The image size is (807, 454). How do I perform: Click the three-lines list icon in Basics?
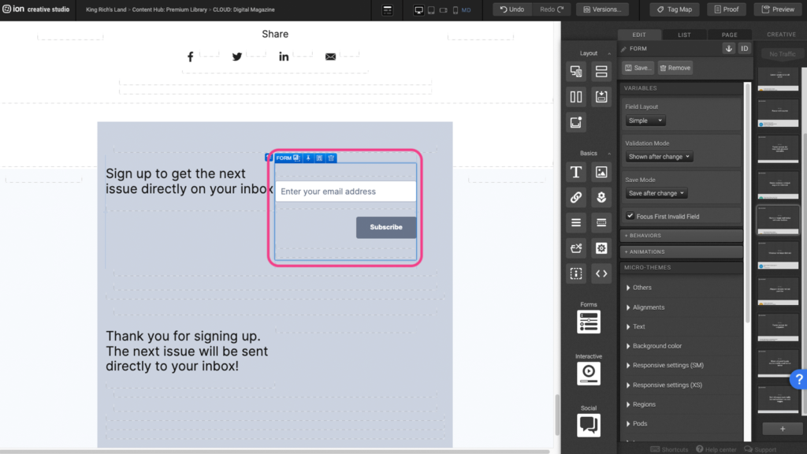(x=576, y=222)
